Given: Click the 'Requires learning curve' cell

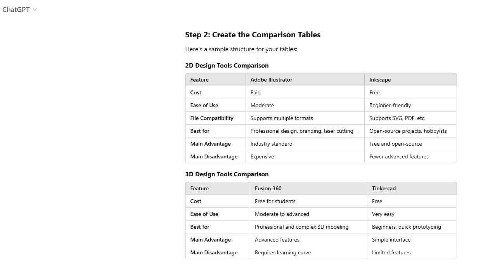Looking at the screenshot, I should pos(282,252).
